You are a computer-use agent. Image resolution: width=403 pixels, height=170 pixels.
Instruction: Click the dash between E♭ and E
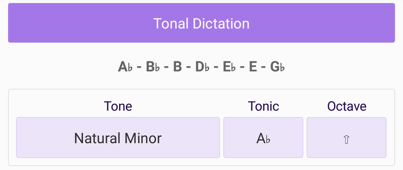(242, 67)
